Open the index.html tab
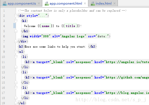This screenshot has width=149, height=105. [103, 4]
